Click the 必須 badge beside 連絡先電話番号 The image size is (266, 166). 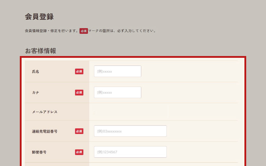(79, 131)
